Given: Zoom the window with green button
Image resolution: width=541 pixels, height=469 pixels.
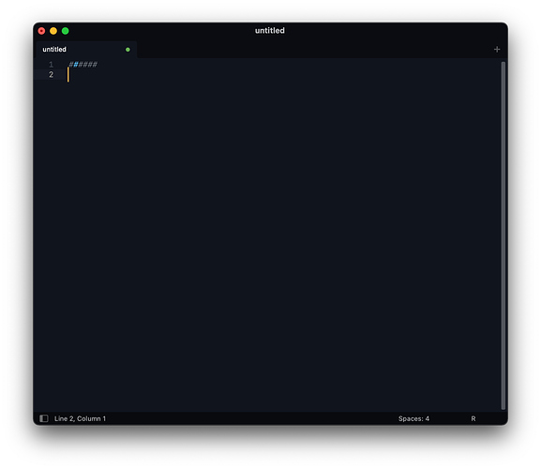Looking at the screenshot, I should click(65, 31).
